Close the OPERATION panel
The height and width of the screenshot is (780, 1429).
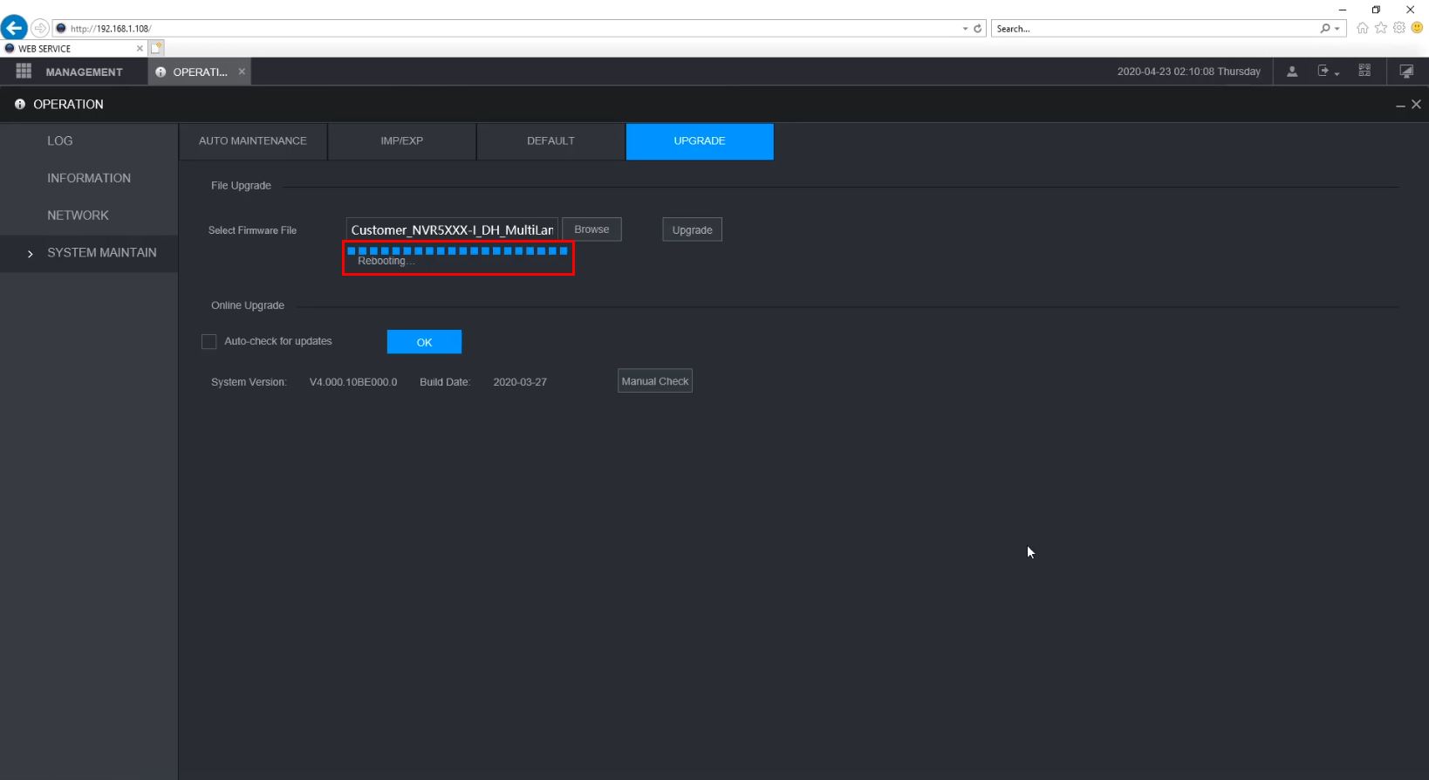coord(1416,104)
